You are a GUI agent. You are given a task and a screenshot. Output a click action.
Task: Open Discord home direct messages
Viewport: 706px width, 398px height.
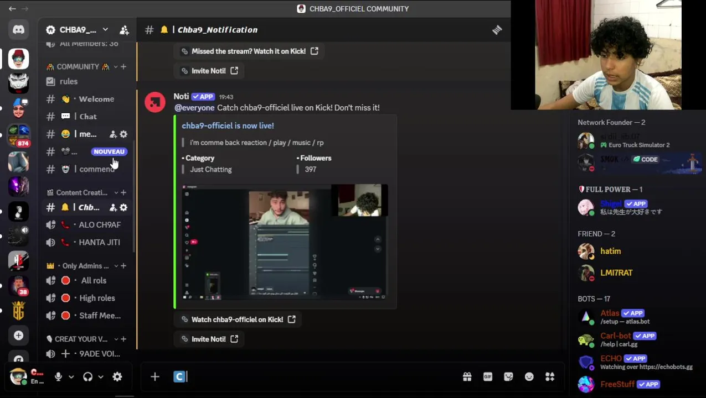[x=19, y=30]
